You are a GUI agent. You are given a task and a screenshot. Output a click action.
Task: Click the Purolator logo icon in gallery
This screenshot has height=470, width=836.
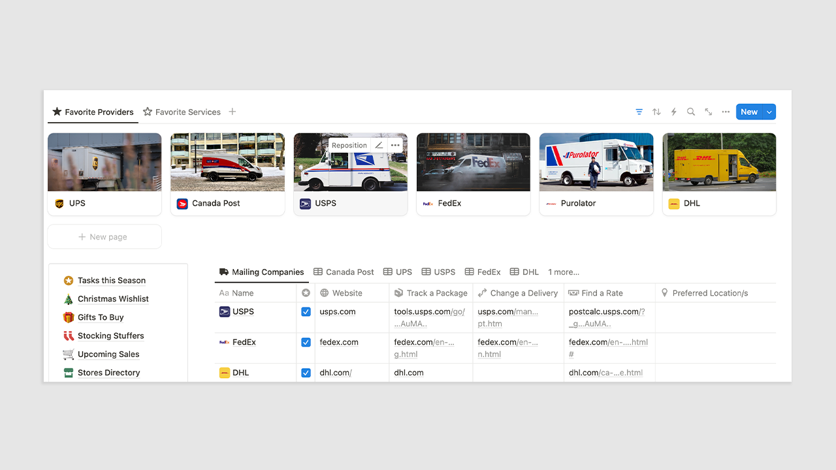[x=551, y=204]
